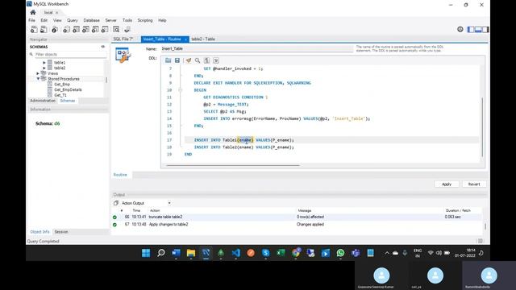Load DDL from file folder icon

point(169,60)
